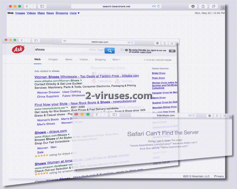This screenshot has width=237, height=189.
Task: Click the blue magnifier search button on Ask
Action: 109,51
